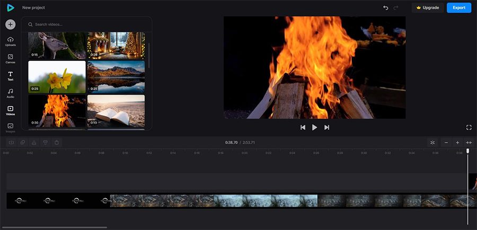477x230 pixels.
Task: Open the Audio library
Action: click(11, 93)
